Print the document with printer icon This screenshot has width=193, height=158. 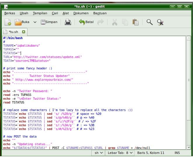click(x=68, y=22)
